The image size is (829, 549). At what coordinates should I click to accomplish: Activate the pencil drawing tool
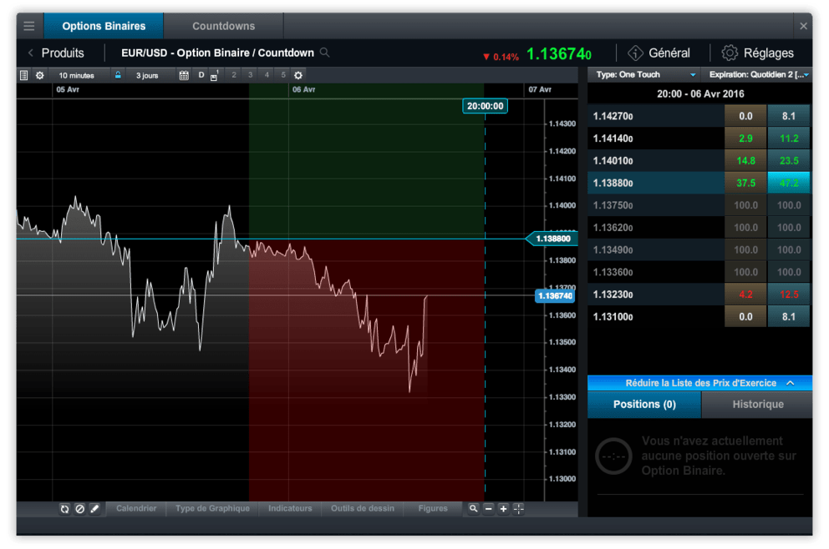coord(94,509)
